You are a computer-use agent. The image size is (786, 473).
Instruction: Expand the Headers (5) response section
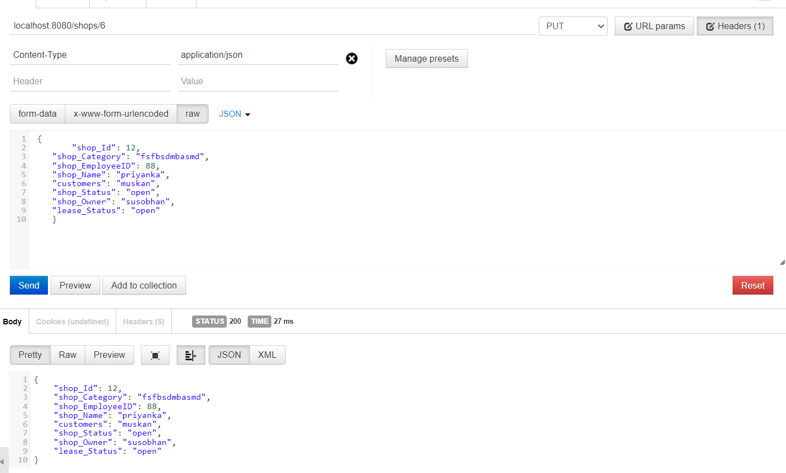(143, 321)
